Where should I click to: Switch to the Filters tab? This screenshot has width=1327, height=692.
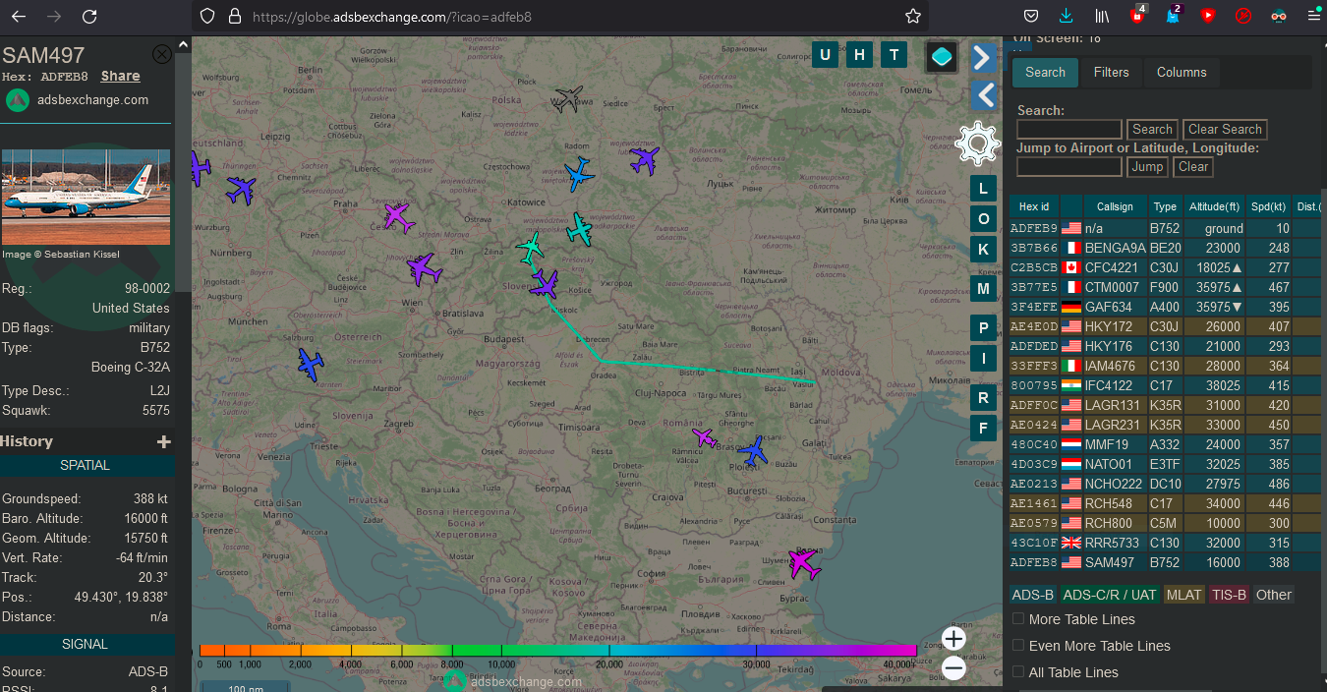click(1112, 72)
